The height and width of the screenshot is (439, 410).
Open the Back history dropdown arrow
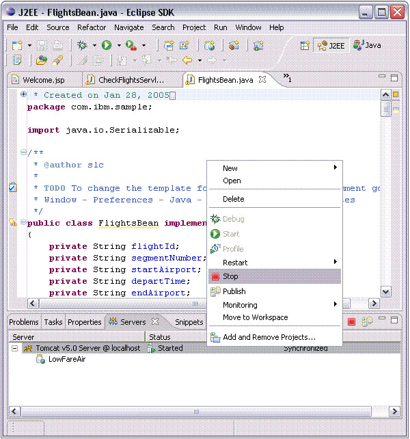pos(200,60)
